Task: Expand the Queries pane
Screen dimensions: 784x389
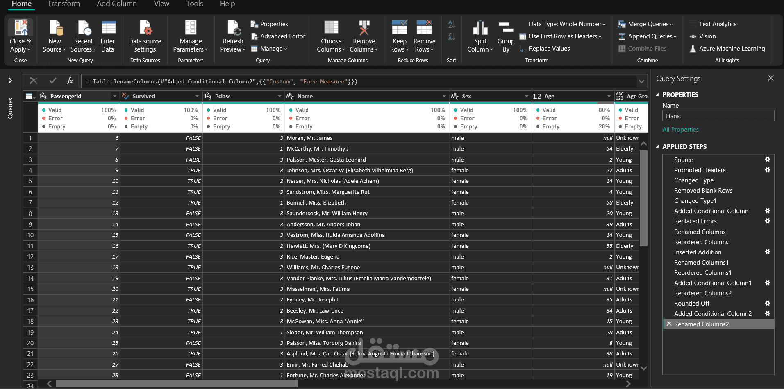Action: [x=10, y=81]
